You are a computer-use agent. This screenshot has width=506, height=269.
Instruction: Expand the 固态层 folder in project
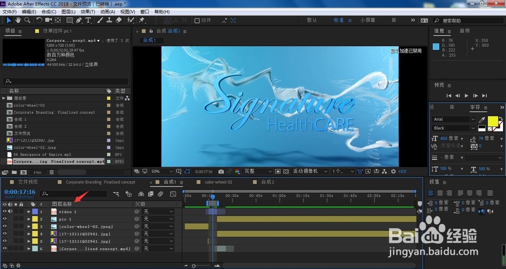click(4, 98)
